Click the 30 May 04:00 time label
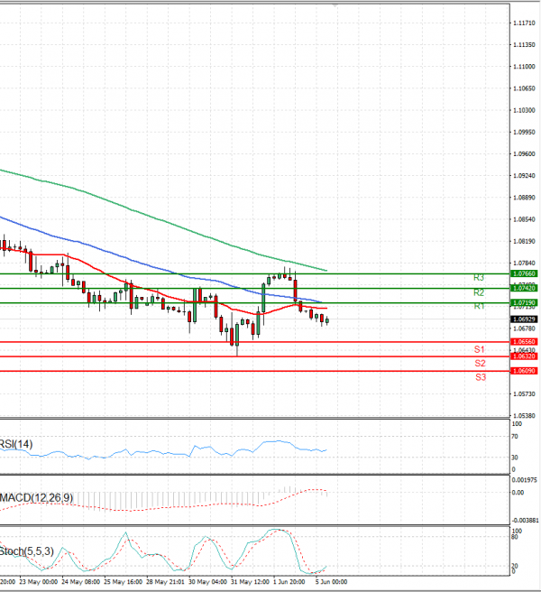Image resolution: width=541 pixels, height=592 pixels. click(x=207, y=582)
